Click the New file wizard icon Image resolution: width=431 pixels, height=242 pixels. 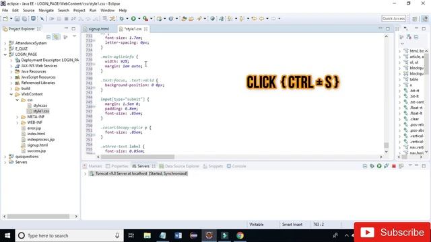(x=5, y=19)
